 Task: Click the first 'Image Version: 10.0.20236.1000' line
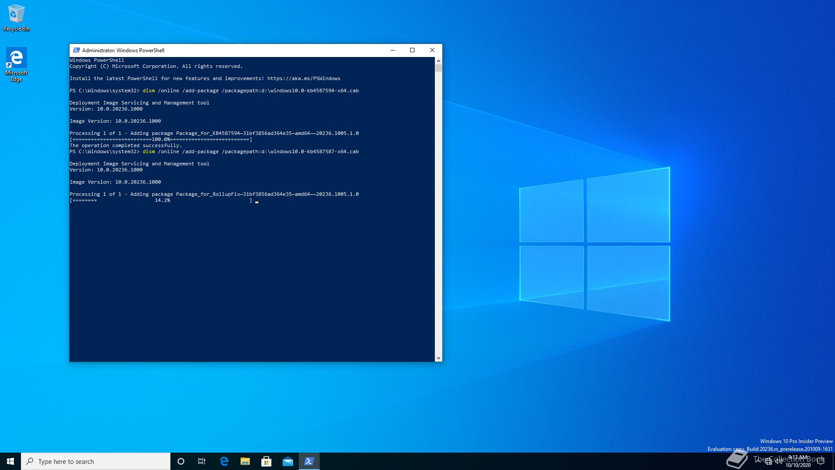pos(115,121)
